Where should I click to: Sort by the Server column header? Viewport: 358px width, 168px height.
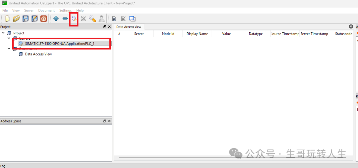click(x=139, y=34)
